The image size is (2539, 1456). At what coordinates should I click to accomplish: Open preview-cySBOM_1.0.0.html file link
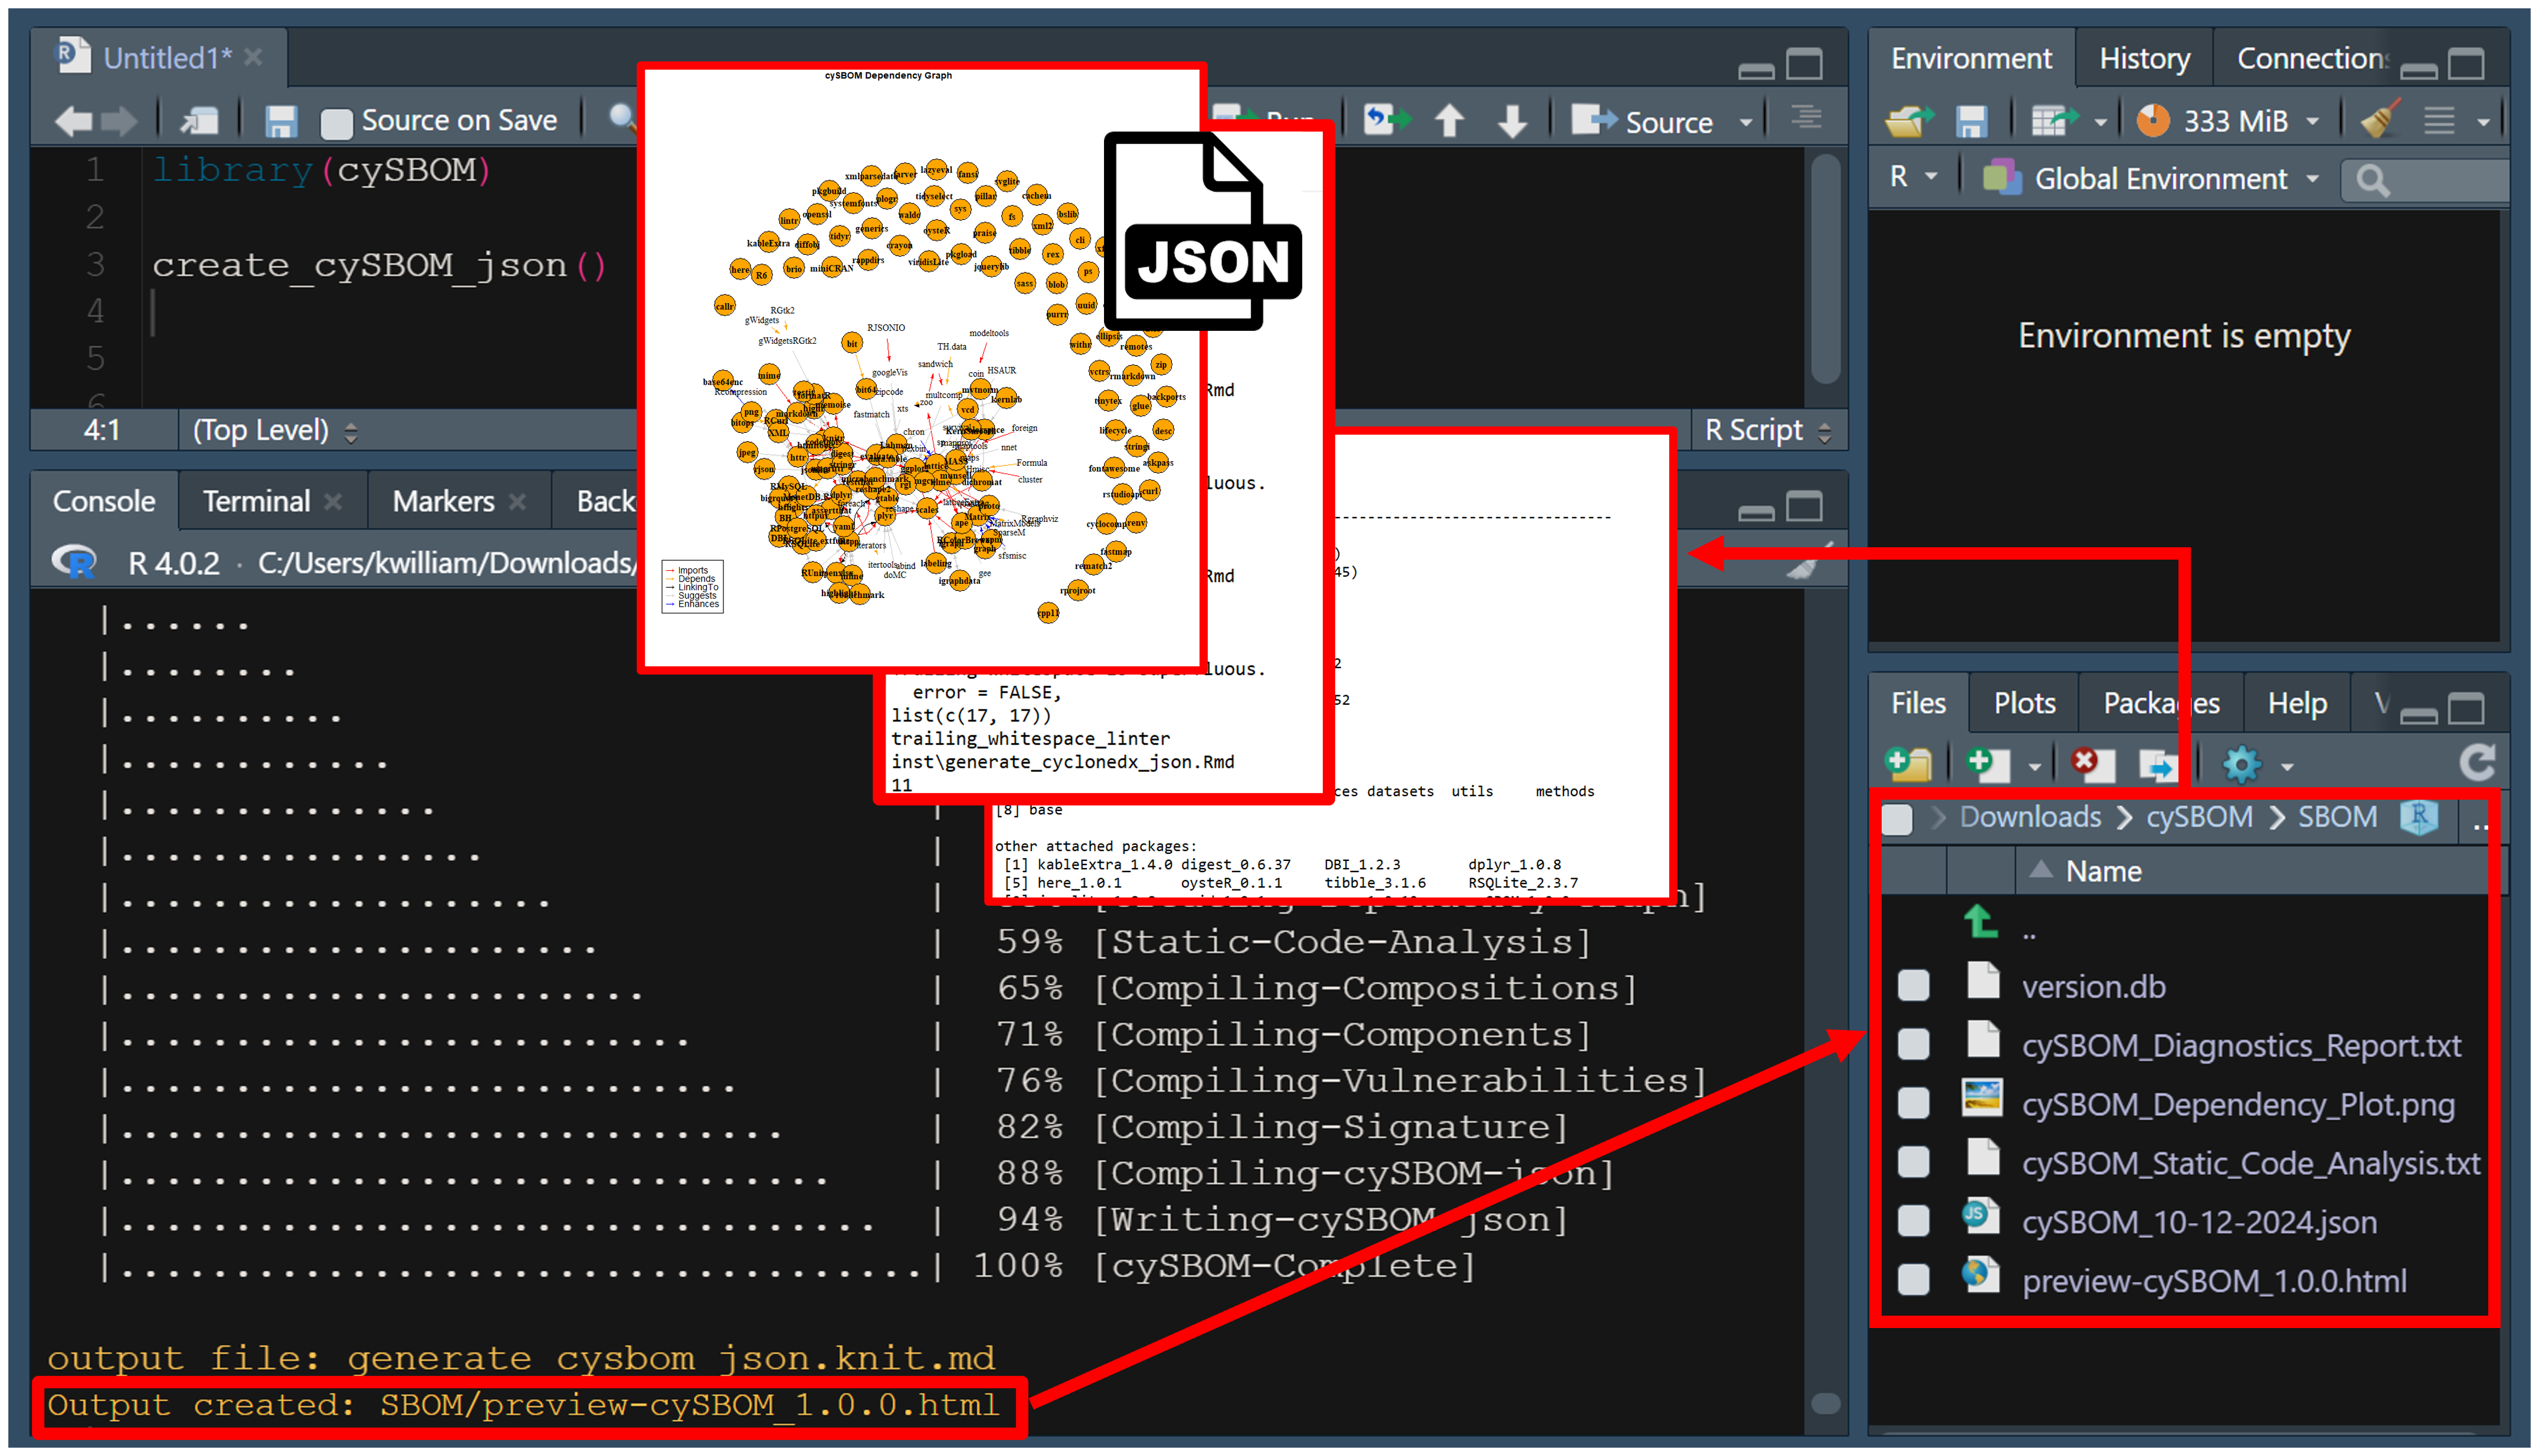coord(2214,1281)
